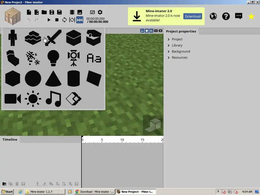Open the Mine-imator website globe
The height and width of the screenshot is (195, 260).
coord(213,16)
